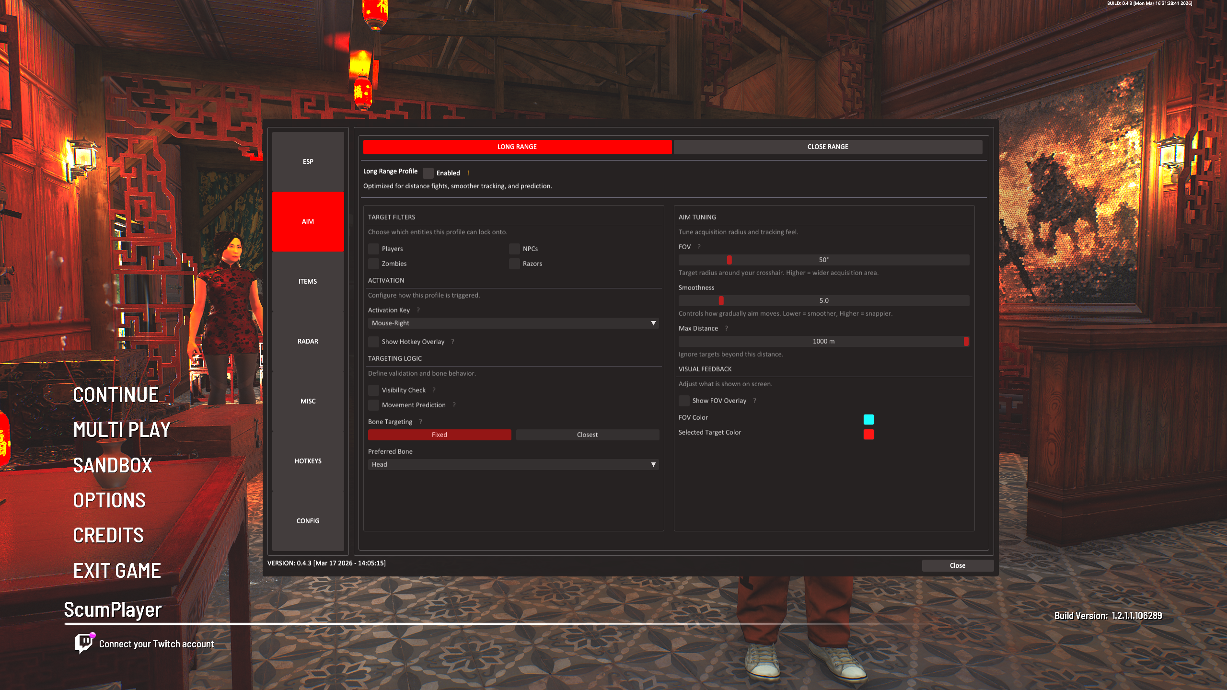The width and height of the screenshot is (1227, 690).
Task: Pick the cyan FOV Color swatch
Action: (868, 419)
